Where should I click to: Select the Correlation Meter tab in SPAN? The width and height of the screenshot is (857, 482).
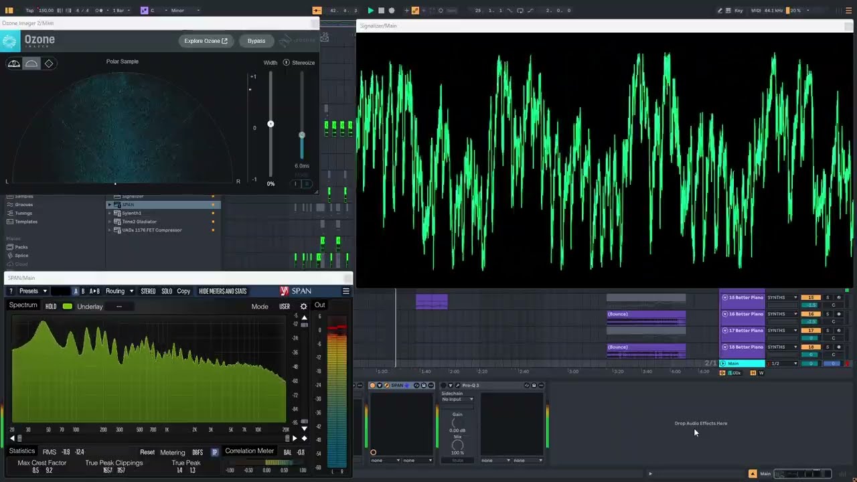click(249, 451)
